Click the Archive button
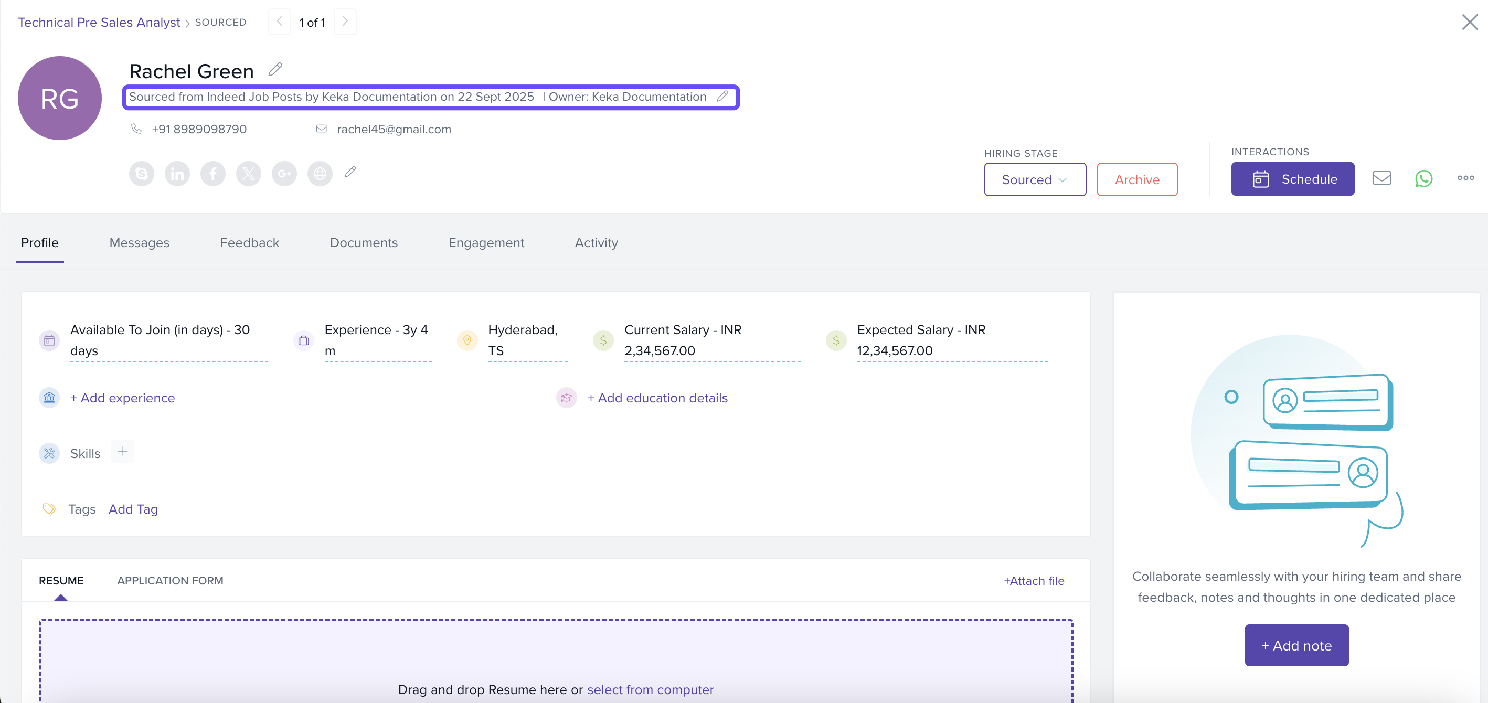The height and width of the screenshot is (703, 1488). click(x=1137, y=179)
